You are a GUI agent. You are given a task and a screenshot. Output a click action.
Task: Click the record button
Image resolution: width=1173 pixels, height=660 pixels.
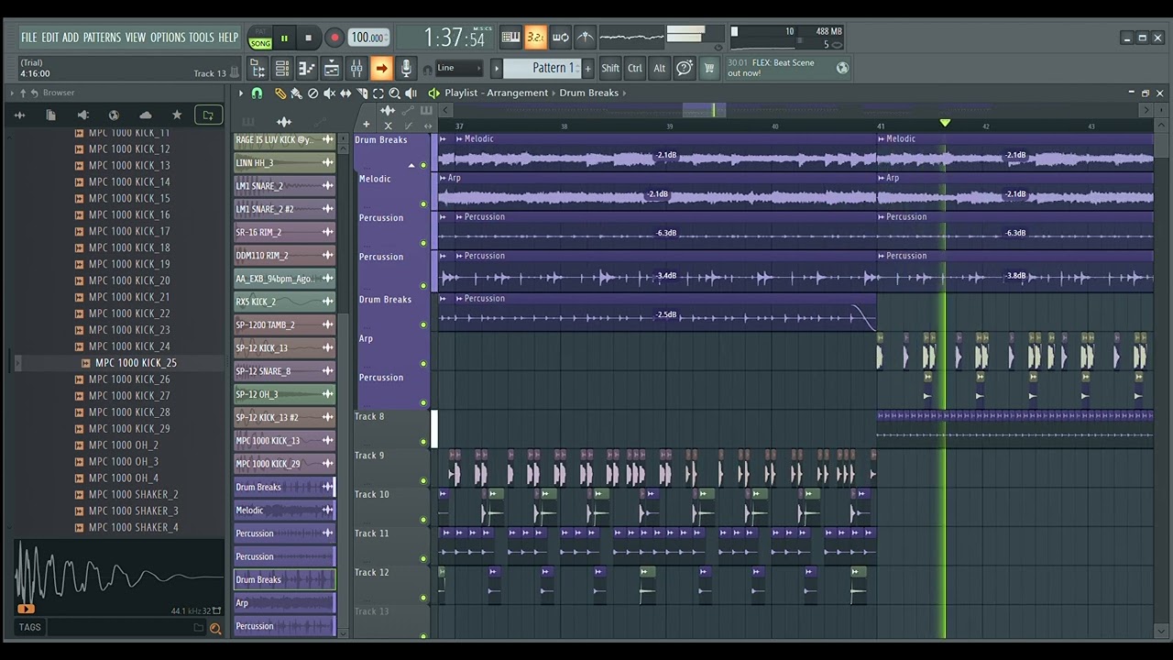[334, 38]
